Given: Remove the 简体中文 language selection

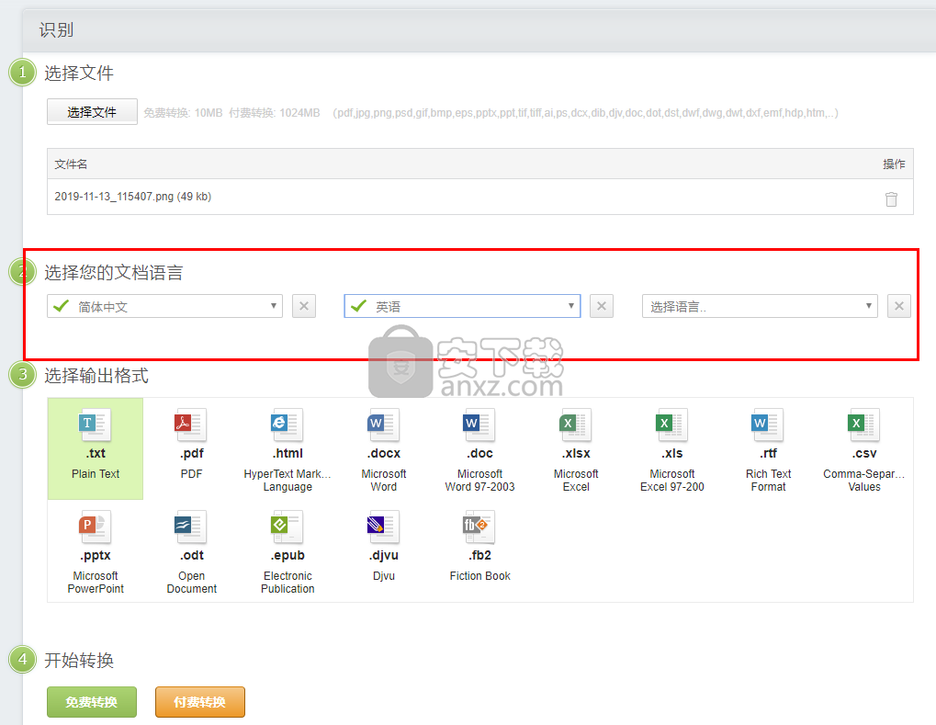Looking at the screenshot, I should 304,306.
